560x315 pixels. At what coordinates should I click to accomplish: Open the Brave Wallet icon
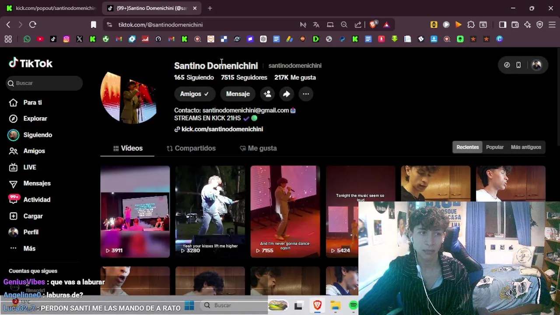[515, 24]
